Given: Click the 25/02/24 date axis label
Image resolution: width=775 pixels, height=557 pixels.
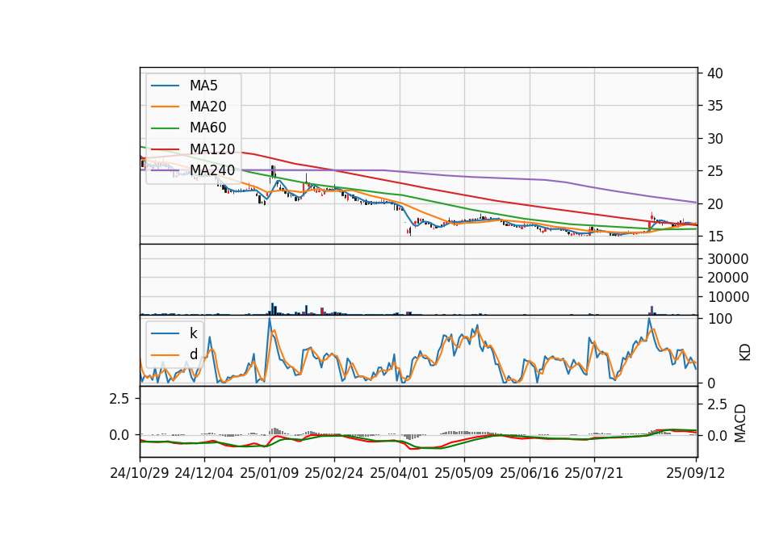Looking at the screenshot, I should (x=334, y=473).
